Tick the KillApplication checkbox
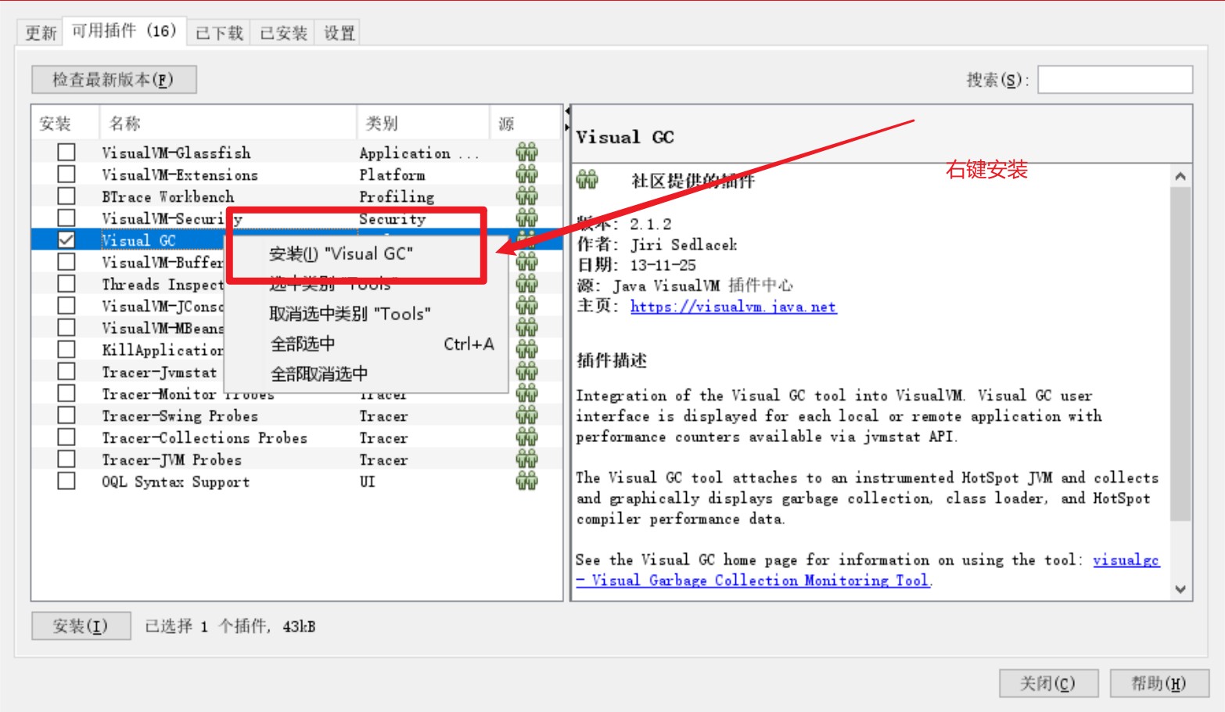Image resolution: width=1225 pixels, height=712 pixels. [66, 349]
